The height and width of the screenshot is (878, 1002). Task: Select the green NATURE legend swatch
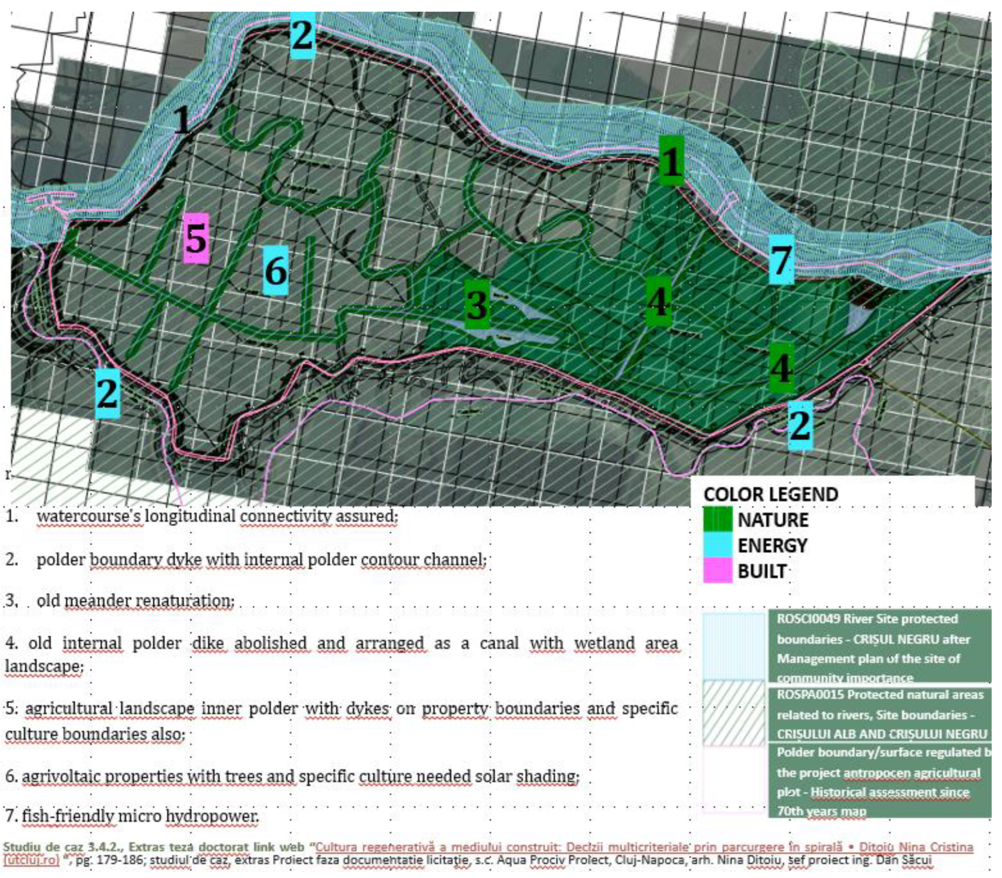[x=718, y=520]
